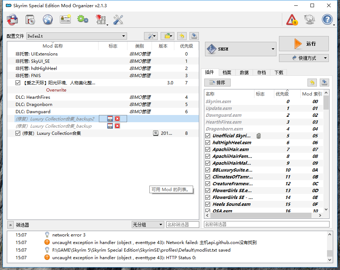Image resolution: width=340 pixels, height=270 pixels.
Task: Click restore backup arrow above mod list
Action: [182, 36]
